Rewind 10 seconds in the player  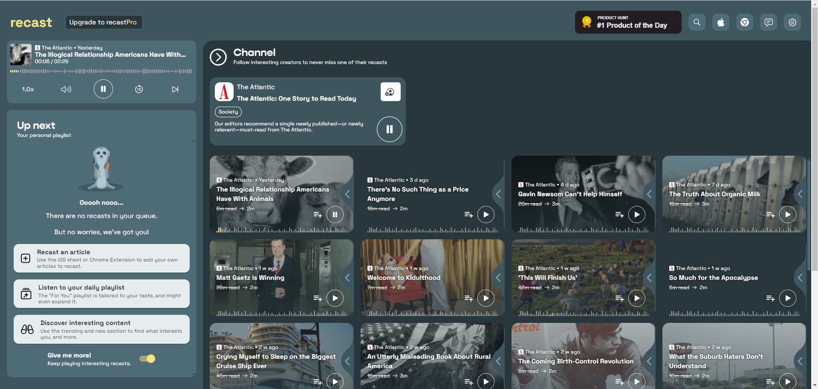pos(139,89)
